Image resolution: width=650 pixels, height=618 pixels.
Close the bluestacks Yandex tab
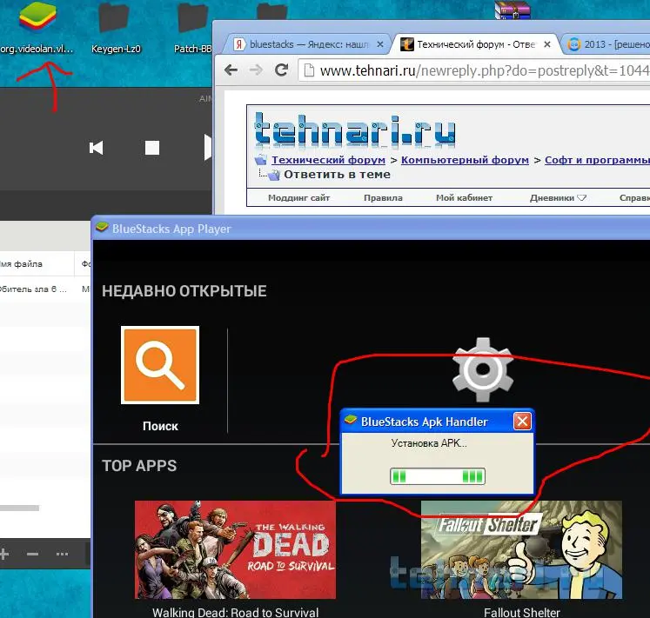click(379, 44)
